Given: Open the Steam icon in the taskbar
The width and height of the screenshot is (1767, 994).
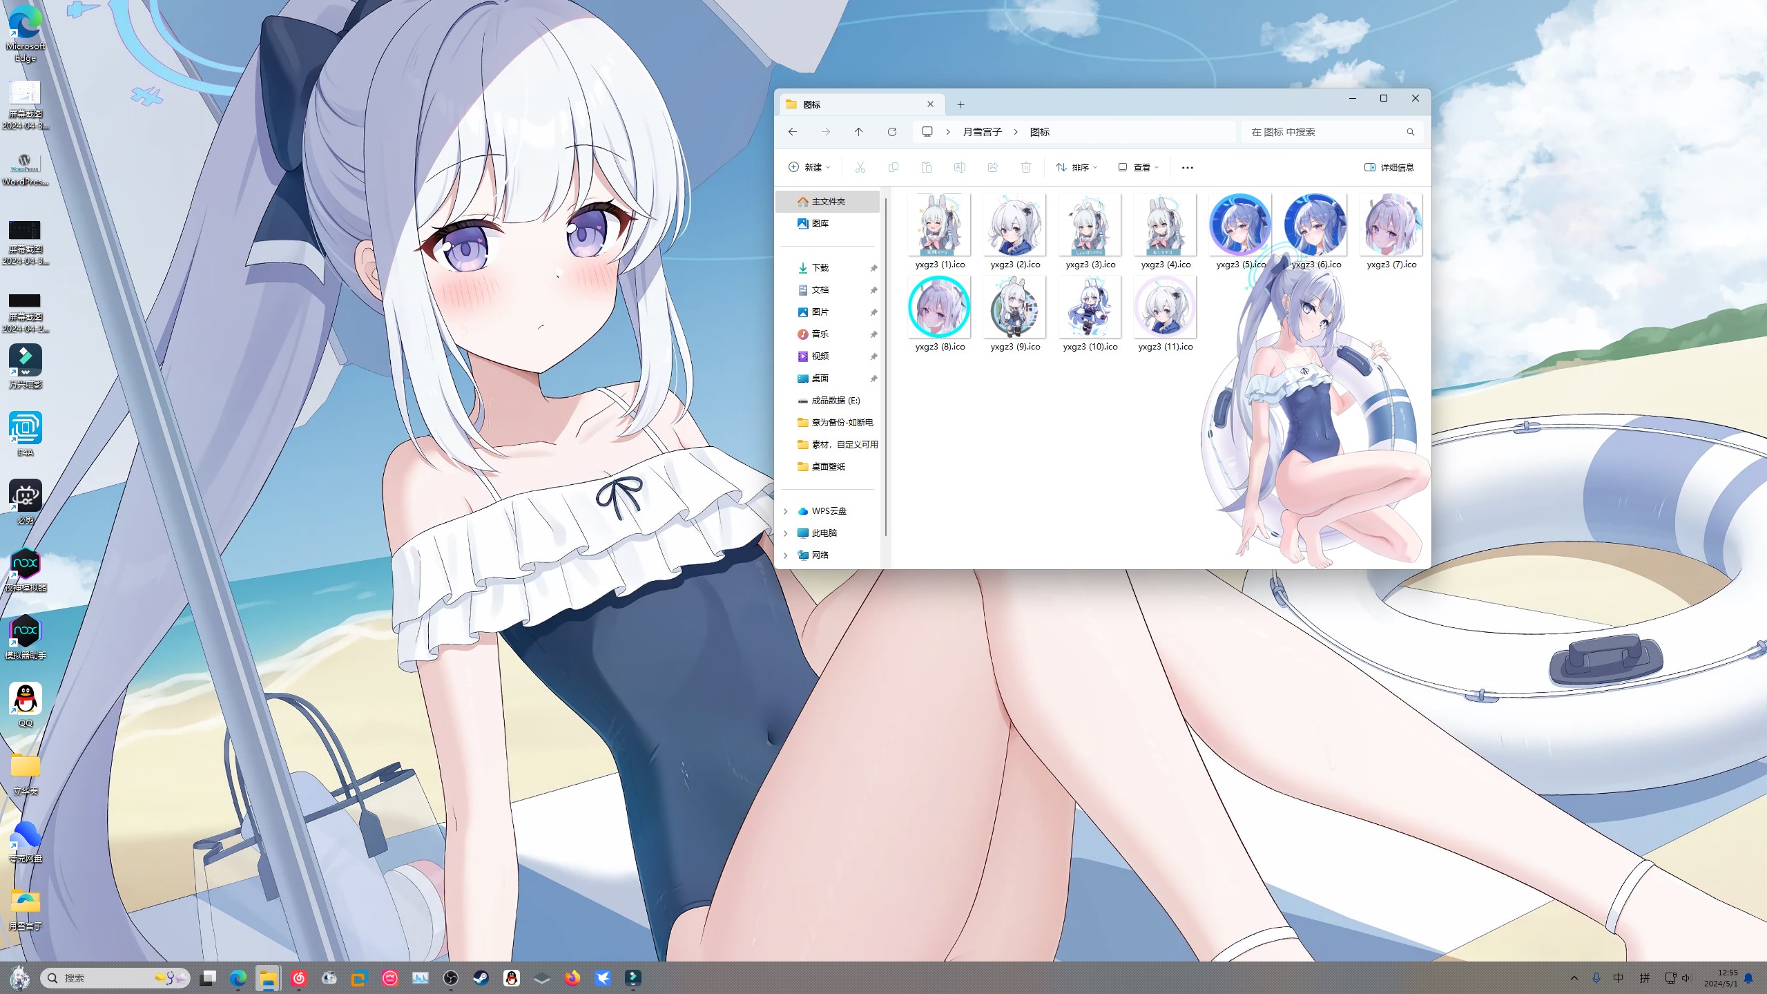Looking at the screenshot, I should click(x=481, y=978).
